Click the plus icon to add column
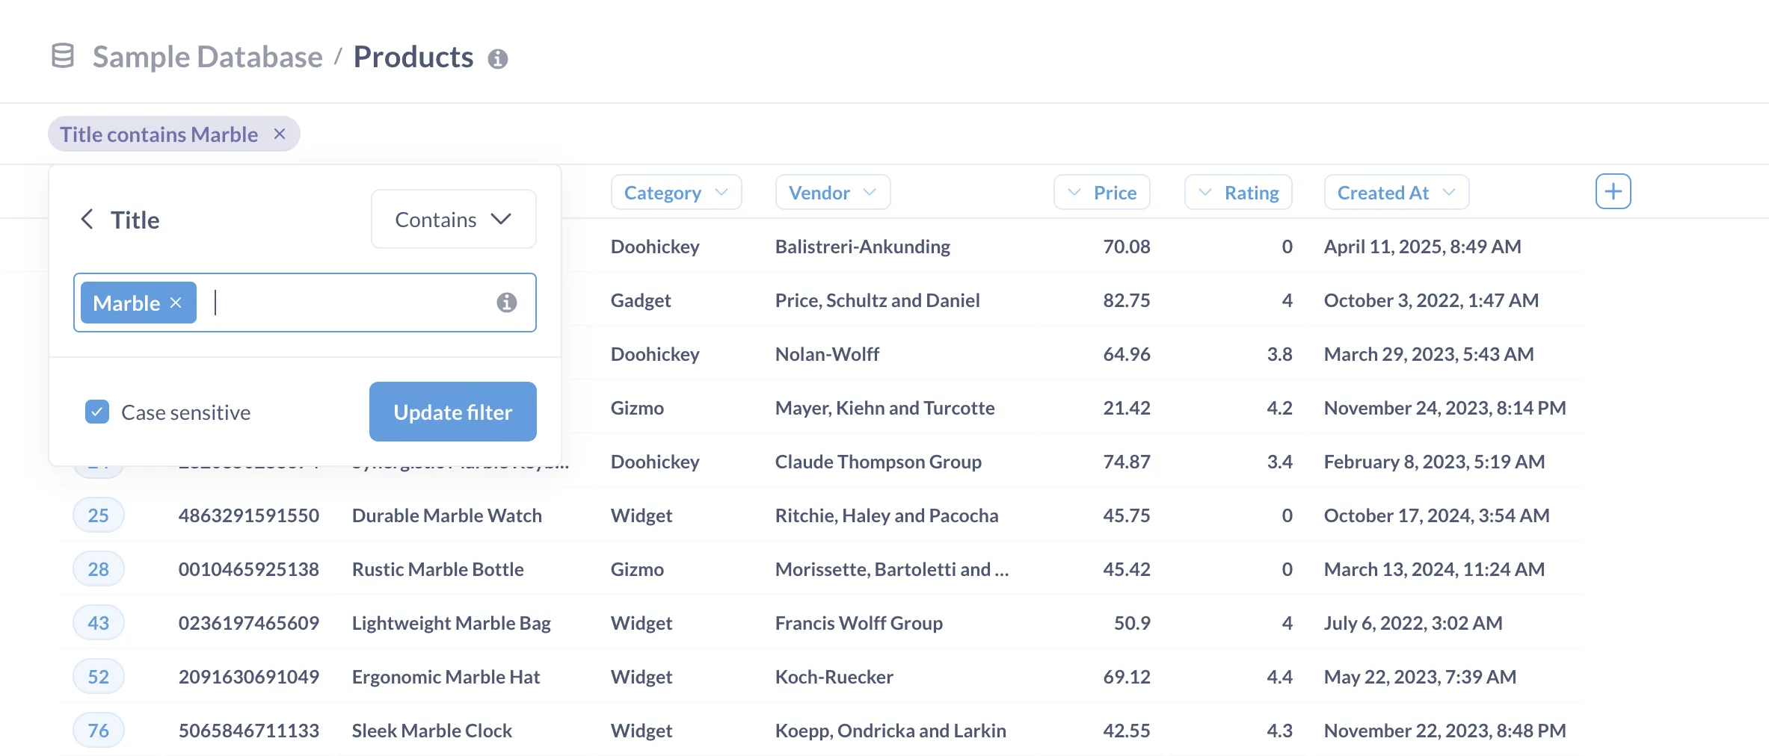 [1613, 192]
